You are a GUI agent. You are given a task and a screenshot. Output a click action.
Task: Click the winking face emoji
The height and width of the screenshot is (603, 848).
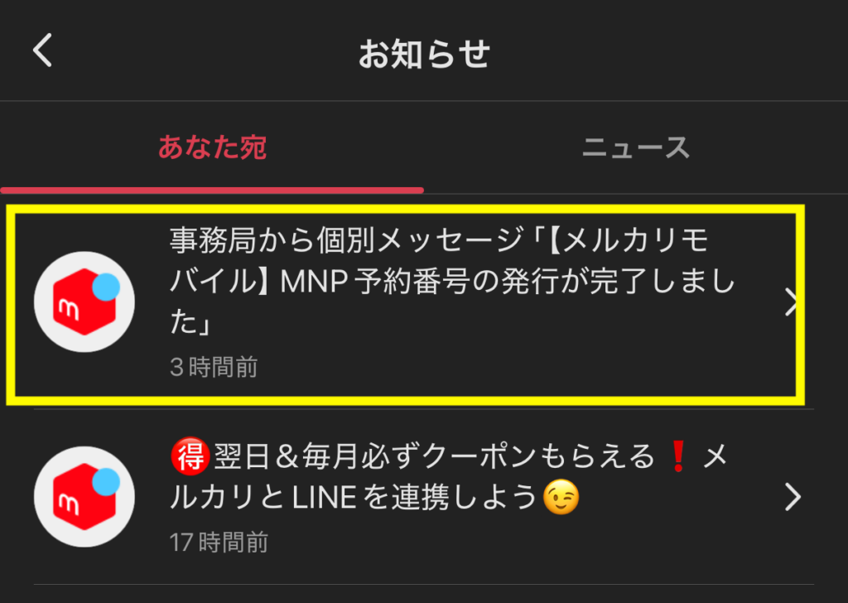click(x=561, y=496)
